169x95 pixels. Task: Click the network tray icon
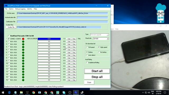click(x=146, y=93)
